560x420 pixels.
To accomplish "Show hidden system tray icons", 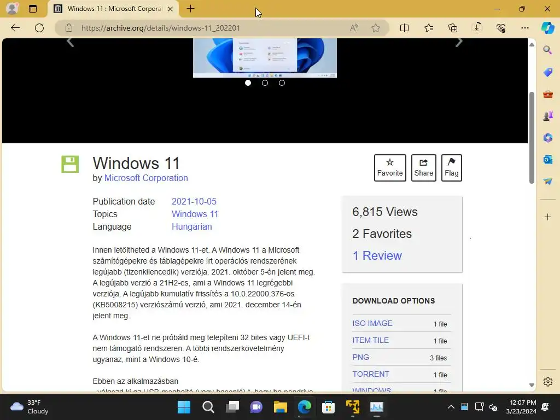I will click(x=451, y=407).
